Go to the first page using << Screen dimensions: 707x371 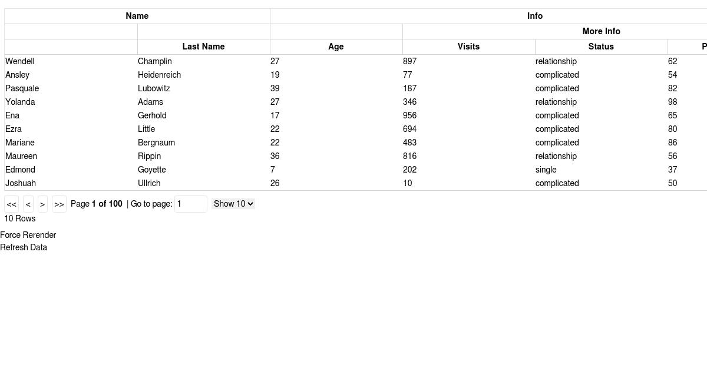[x=11, y=204]
